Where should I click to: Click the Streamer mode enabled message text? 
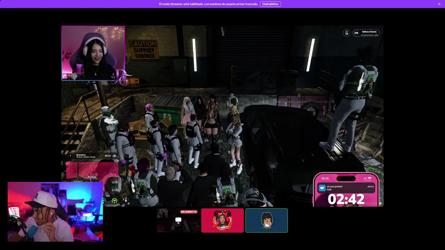coord(208,4)
